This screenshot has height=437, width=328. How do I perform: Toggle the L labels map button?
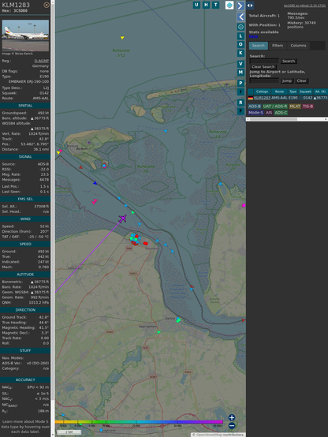240,35
